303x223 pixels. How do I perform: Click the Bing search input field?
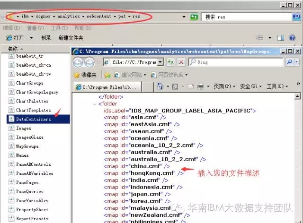coord(236,62)
